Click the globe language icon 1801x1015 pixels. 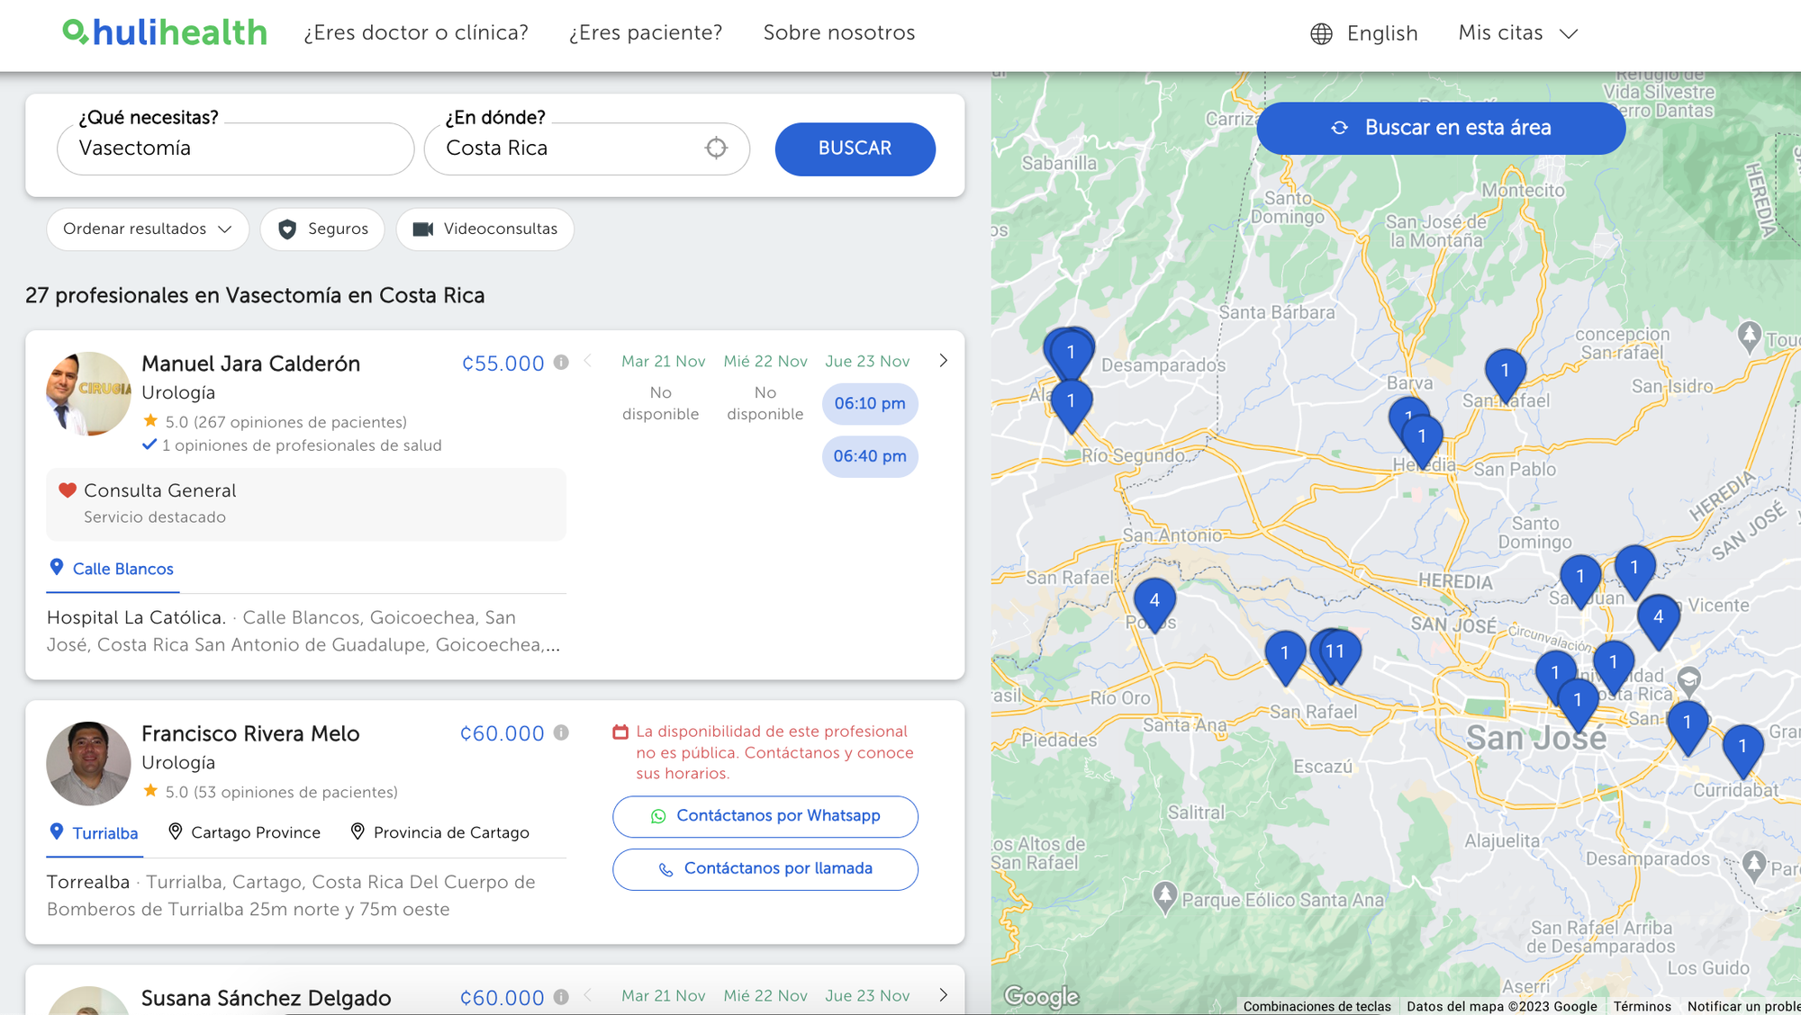[1321, 34]
